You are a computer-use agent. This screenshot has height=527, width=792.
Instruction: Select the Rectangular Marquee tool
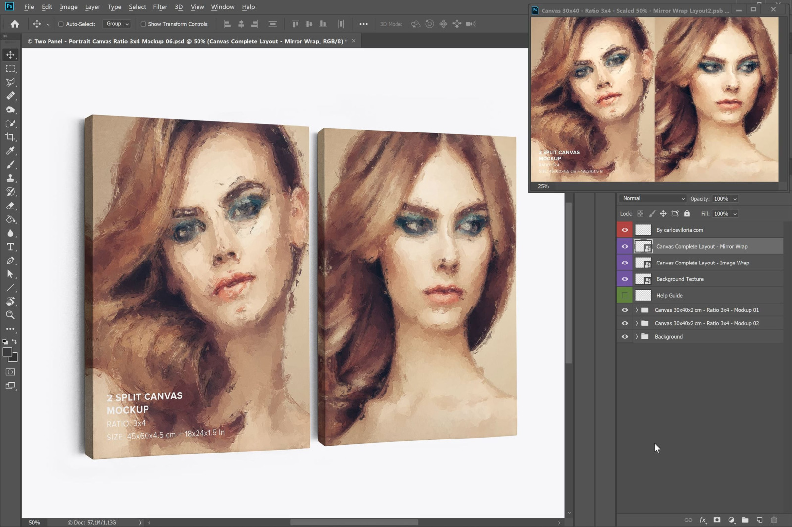(10, 69)
